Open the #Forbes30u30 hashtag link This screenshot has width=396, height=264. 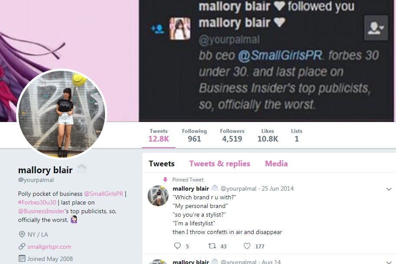click(x=37, y=202)
